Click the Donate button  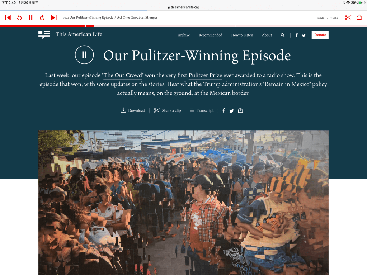[x=320, y=35]
